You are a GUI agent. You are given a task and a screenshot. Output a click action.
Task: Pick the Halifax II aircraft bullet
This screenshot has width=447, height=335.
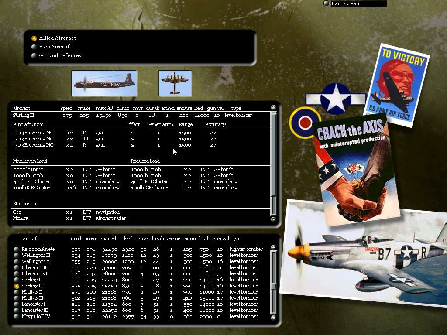point(17,292)
